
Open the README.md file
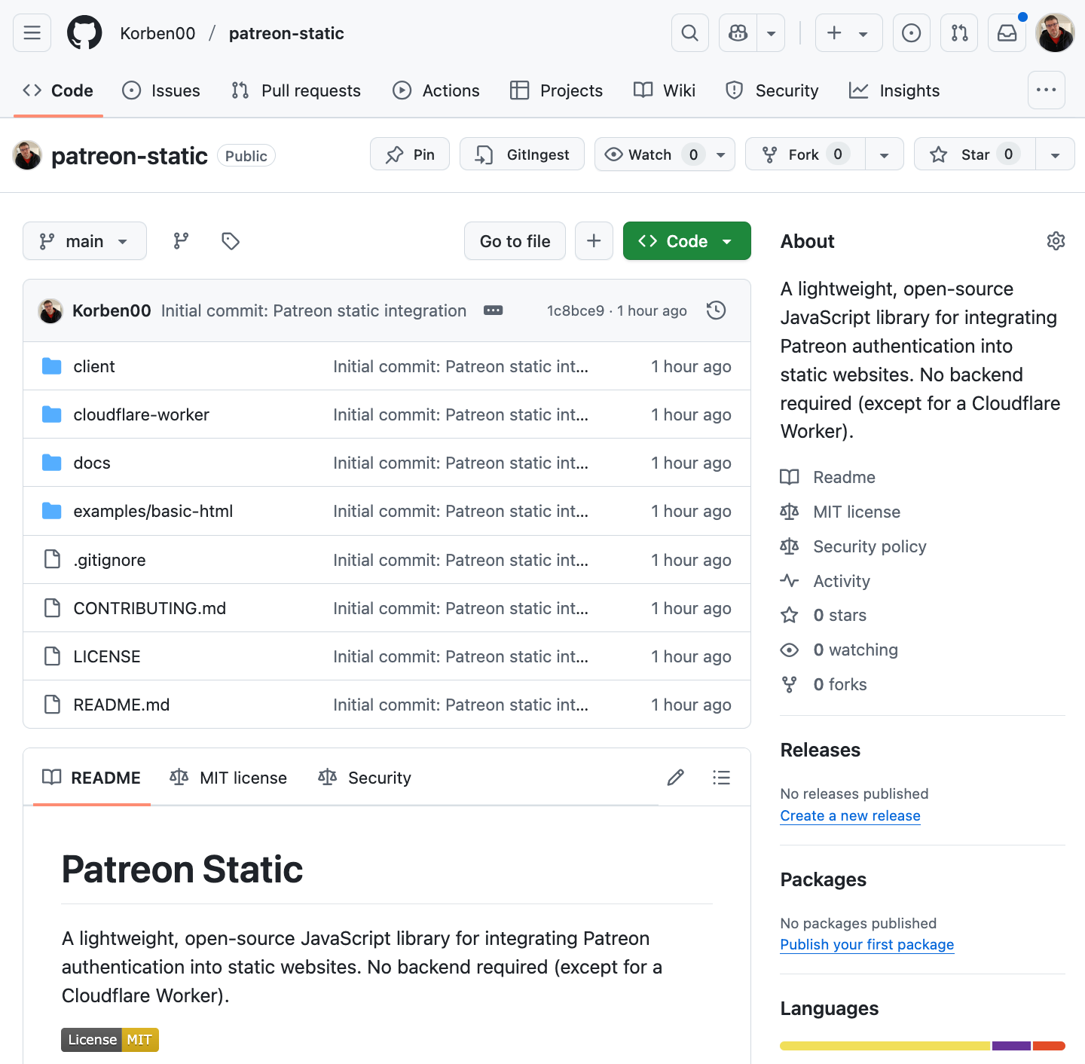121,705
